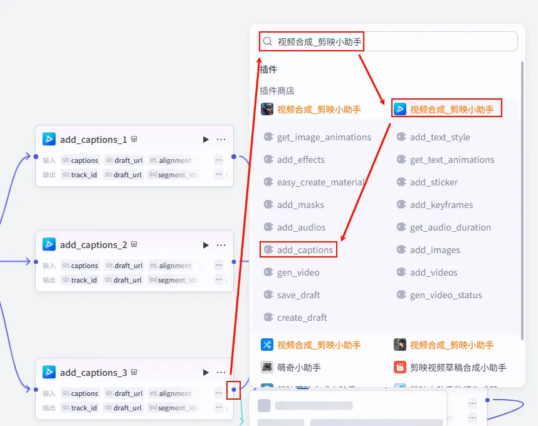Image resolution: width=538 pixels, height=426 pixels.
Task: Click the add_captions_2 node plugin icon
Action: point(49,244)
